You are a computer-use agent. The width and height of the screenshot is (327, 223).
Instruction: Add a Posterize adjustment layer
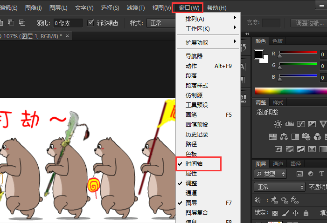[x=290, y=149]
